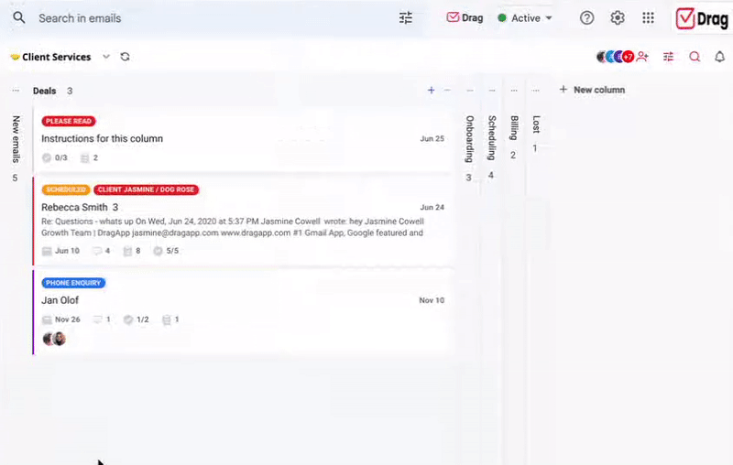Click the SCHEDULED orange tag
The height and width of the screenshot is (465, 733).
[66, 189]
